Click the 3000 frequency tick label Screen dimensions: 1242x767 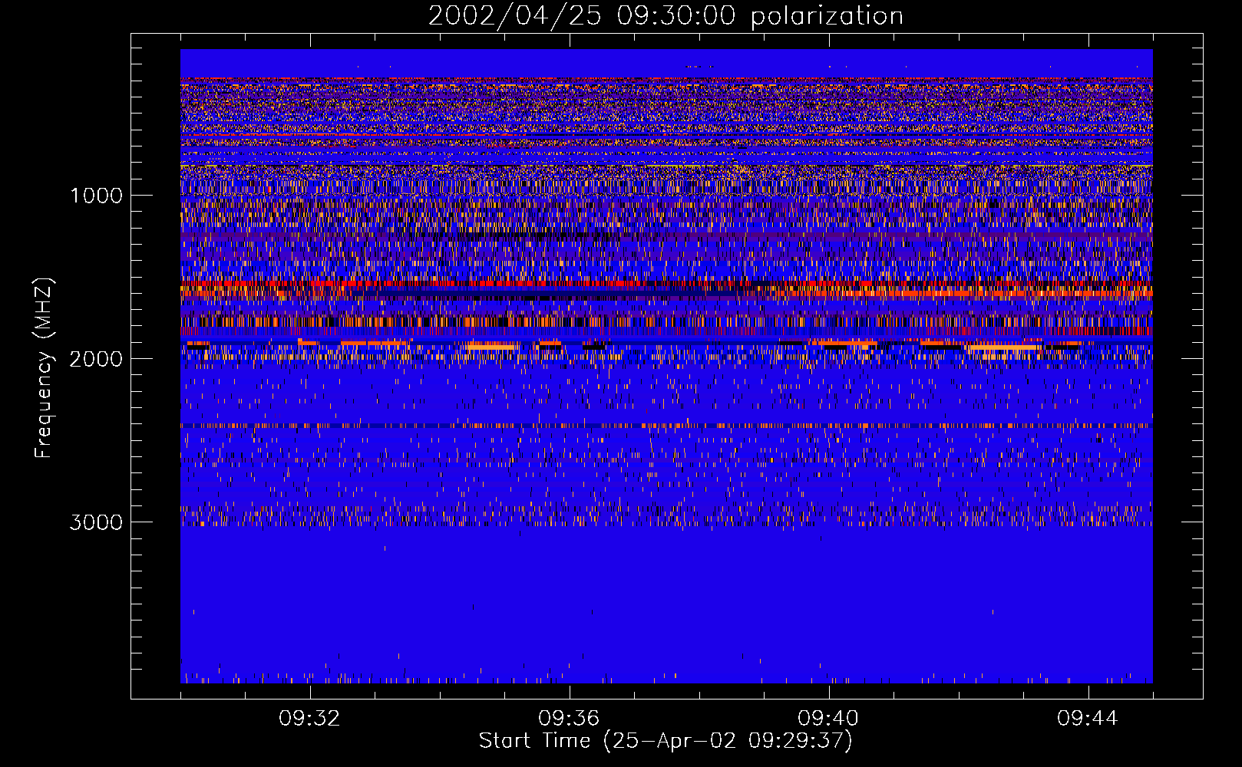(x=96, y=522)
